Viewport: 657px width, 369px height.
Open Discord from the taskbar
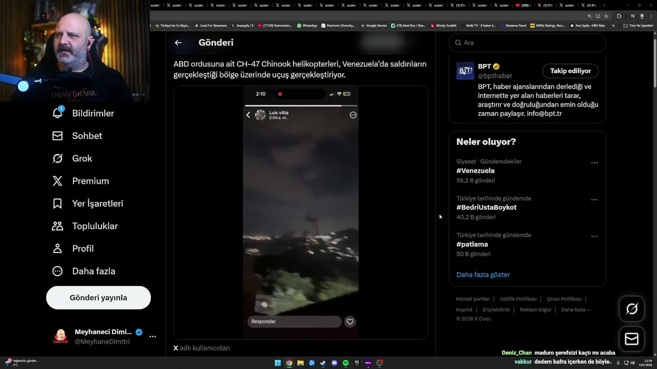click(x=334, y=363)
